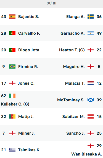Open player Diogo Jota

29,50
